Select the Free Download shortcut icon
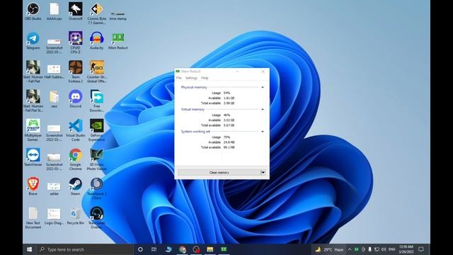Screen dimensions: 453x255 [x=97, y=101]
